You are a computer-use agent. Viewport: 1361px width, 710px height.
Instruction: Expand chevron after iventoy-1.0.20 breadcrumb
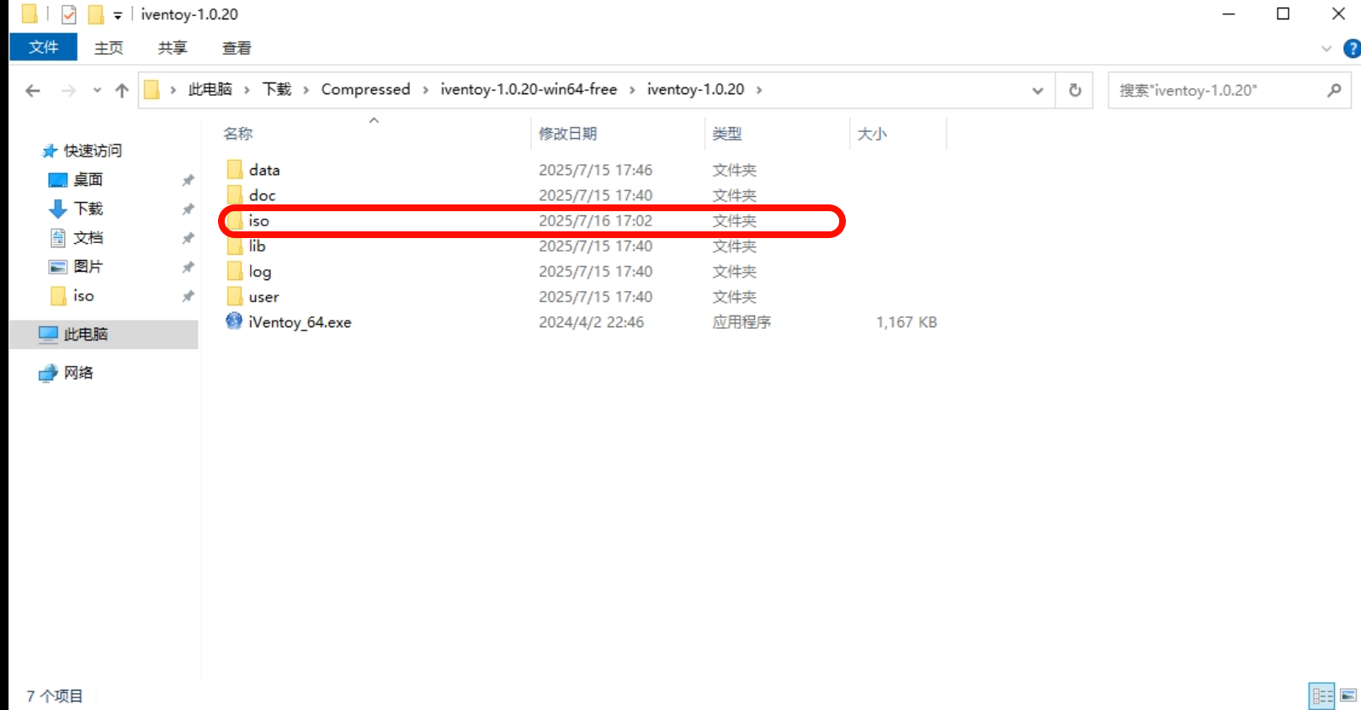[759, 90]
